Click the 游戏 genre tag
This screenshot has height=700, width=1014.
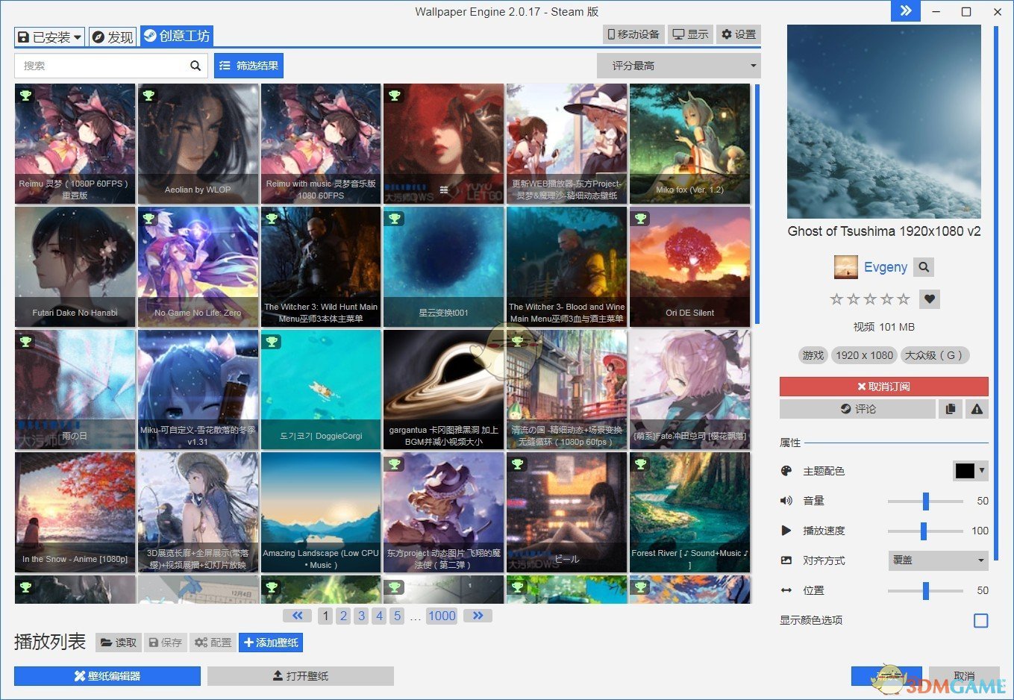click(813, 355)
